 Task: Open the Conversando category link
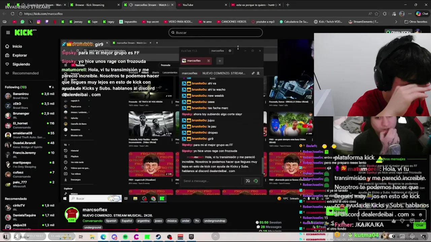coord(93,221)
